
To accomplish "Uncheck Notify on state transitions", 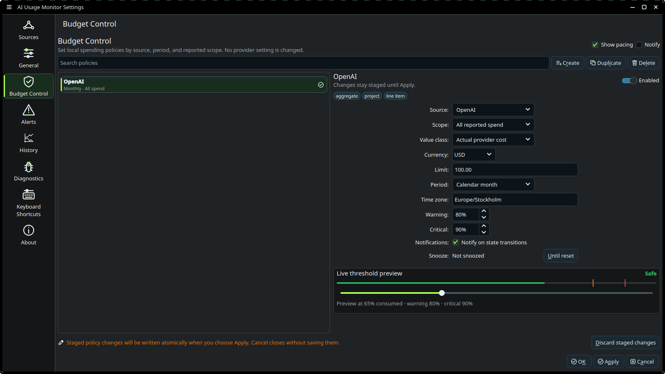I will pos(456,242).
